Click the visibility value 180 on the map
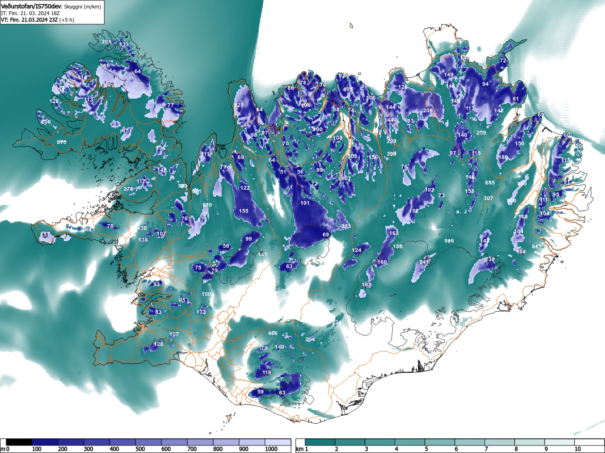605x453 pixels. (503, 157)
